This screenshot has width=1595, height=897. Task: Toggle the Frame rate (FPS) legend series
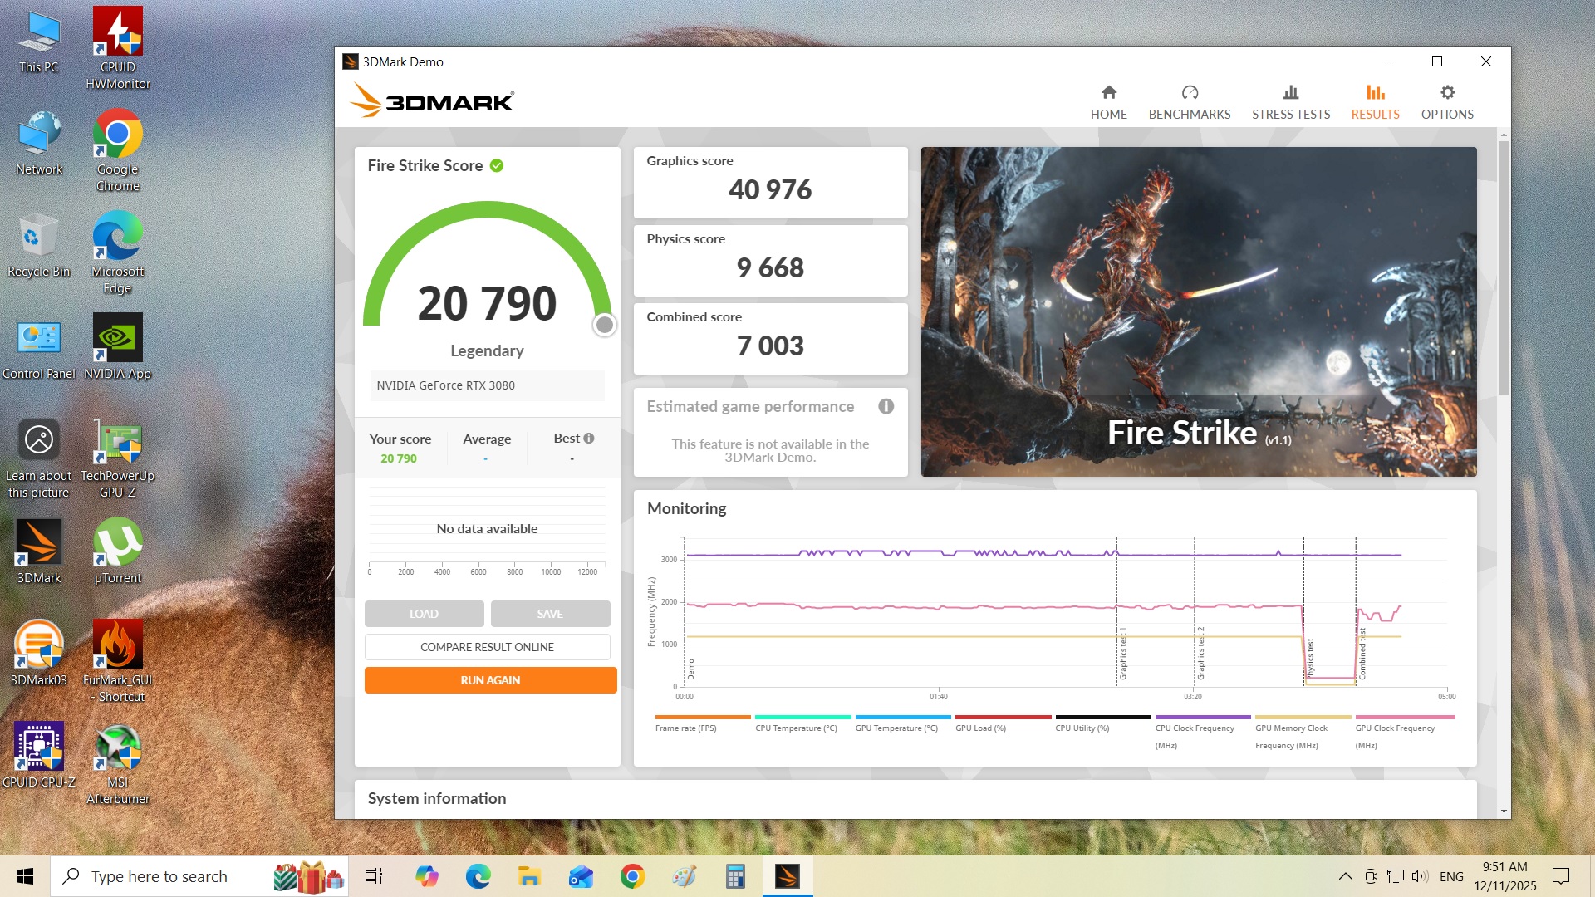(x=685, y=728)
